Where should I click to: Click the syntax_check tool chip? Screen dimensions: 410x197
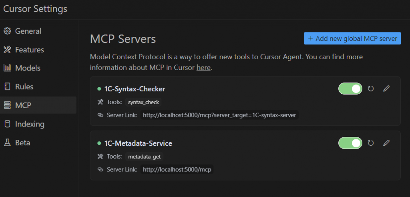coord(144,102)
